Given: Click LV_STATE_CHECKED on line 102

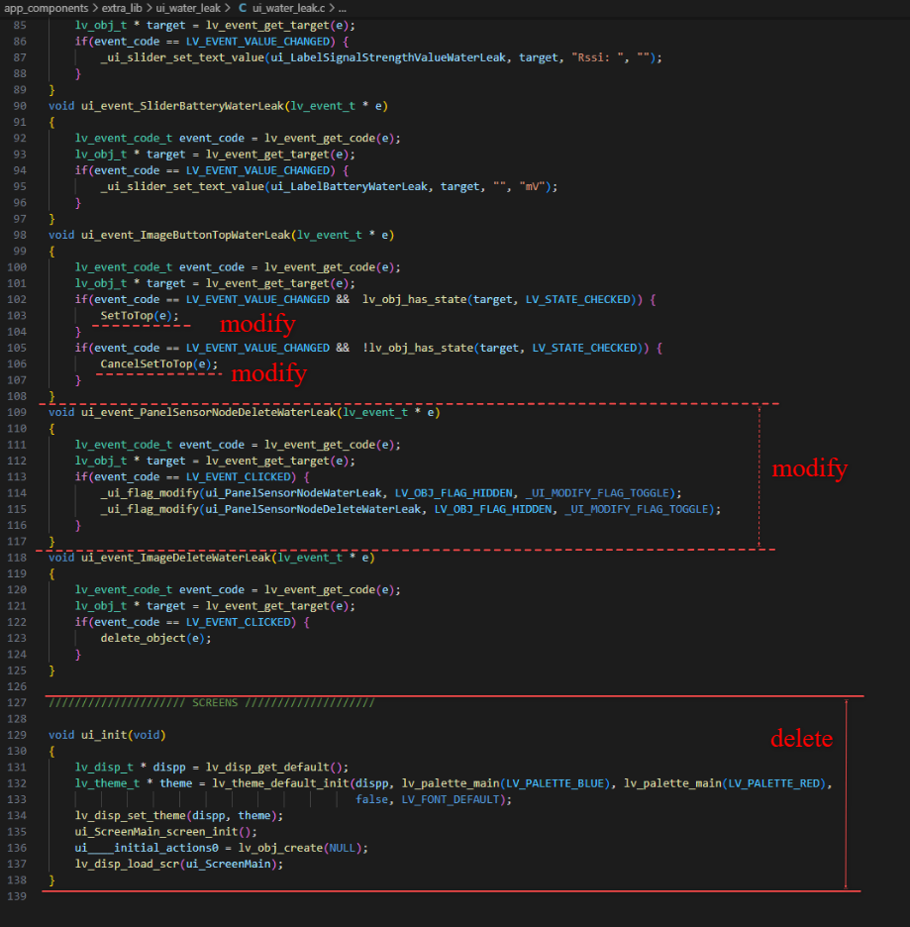Looking at the screenshot, I should pos(578,300).
